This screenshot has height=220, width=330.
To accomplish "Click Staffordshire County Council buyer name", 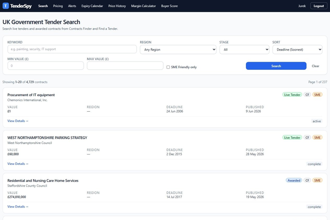I will pos(27,186).
